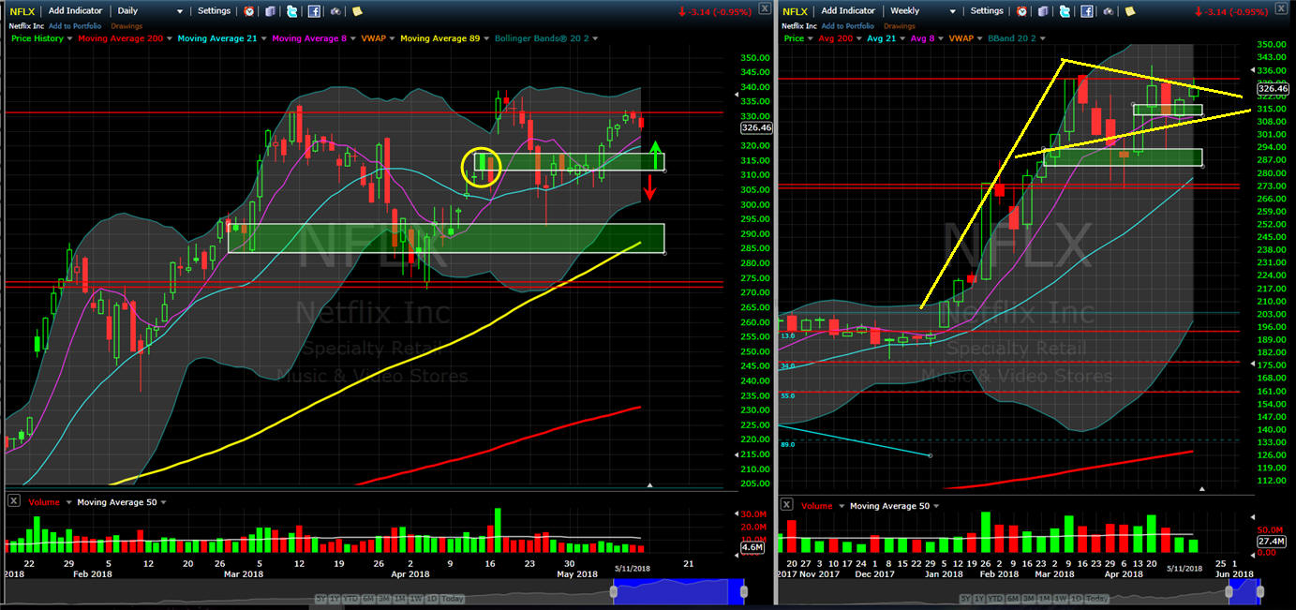The image size is (1296, 610).
Task: Click left handle of Daily range slider
Action: pyautogui.click(x=614, y=591)
